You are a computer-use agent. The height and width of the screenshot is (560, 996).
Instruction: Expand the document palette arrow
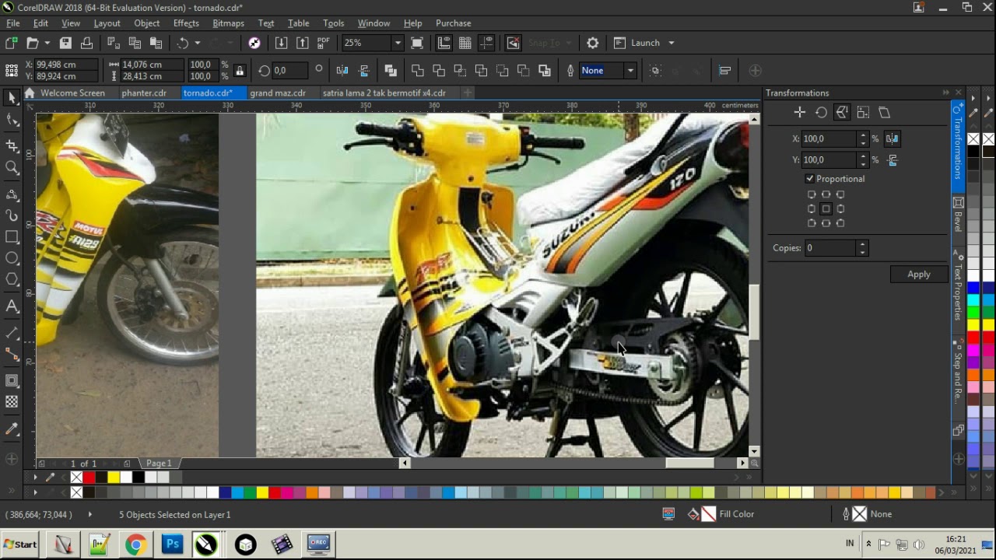pos(35,477)
